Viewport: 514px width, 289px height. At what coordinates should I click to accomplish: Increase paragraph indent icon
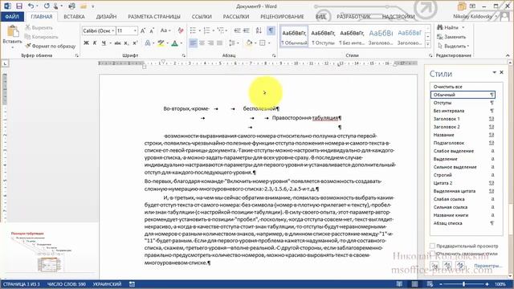point(247,31)
